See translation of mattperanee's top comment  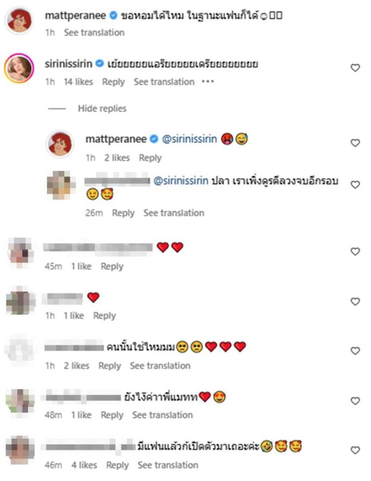click(x=94, y=33)
